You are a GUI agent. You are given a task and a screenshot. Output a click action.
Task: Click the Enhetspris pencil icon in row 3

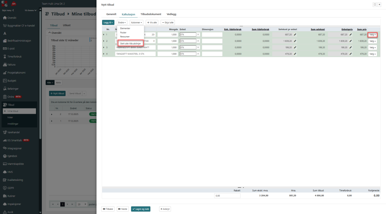click(x=351, y=47)
